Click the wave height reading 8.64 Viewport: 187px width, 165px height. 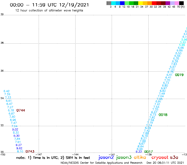click(141, 146)
